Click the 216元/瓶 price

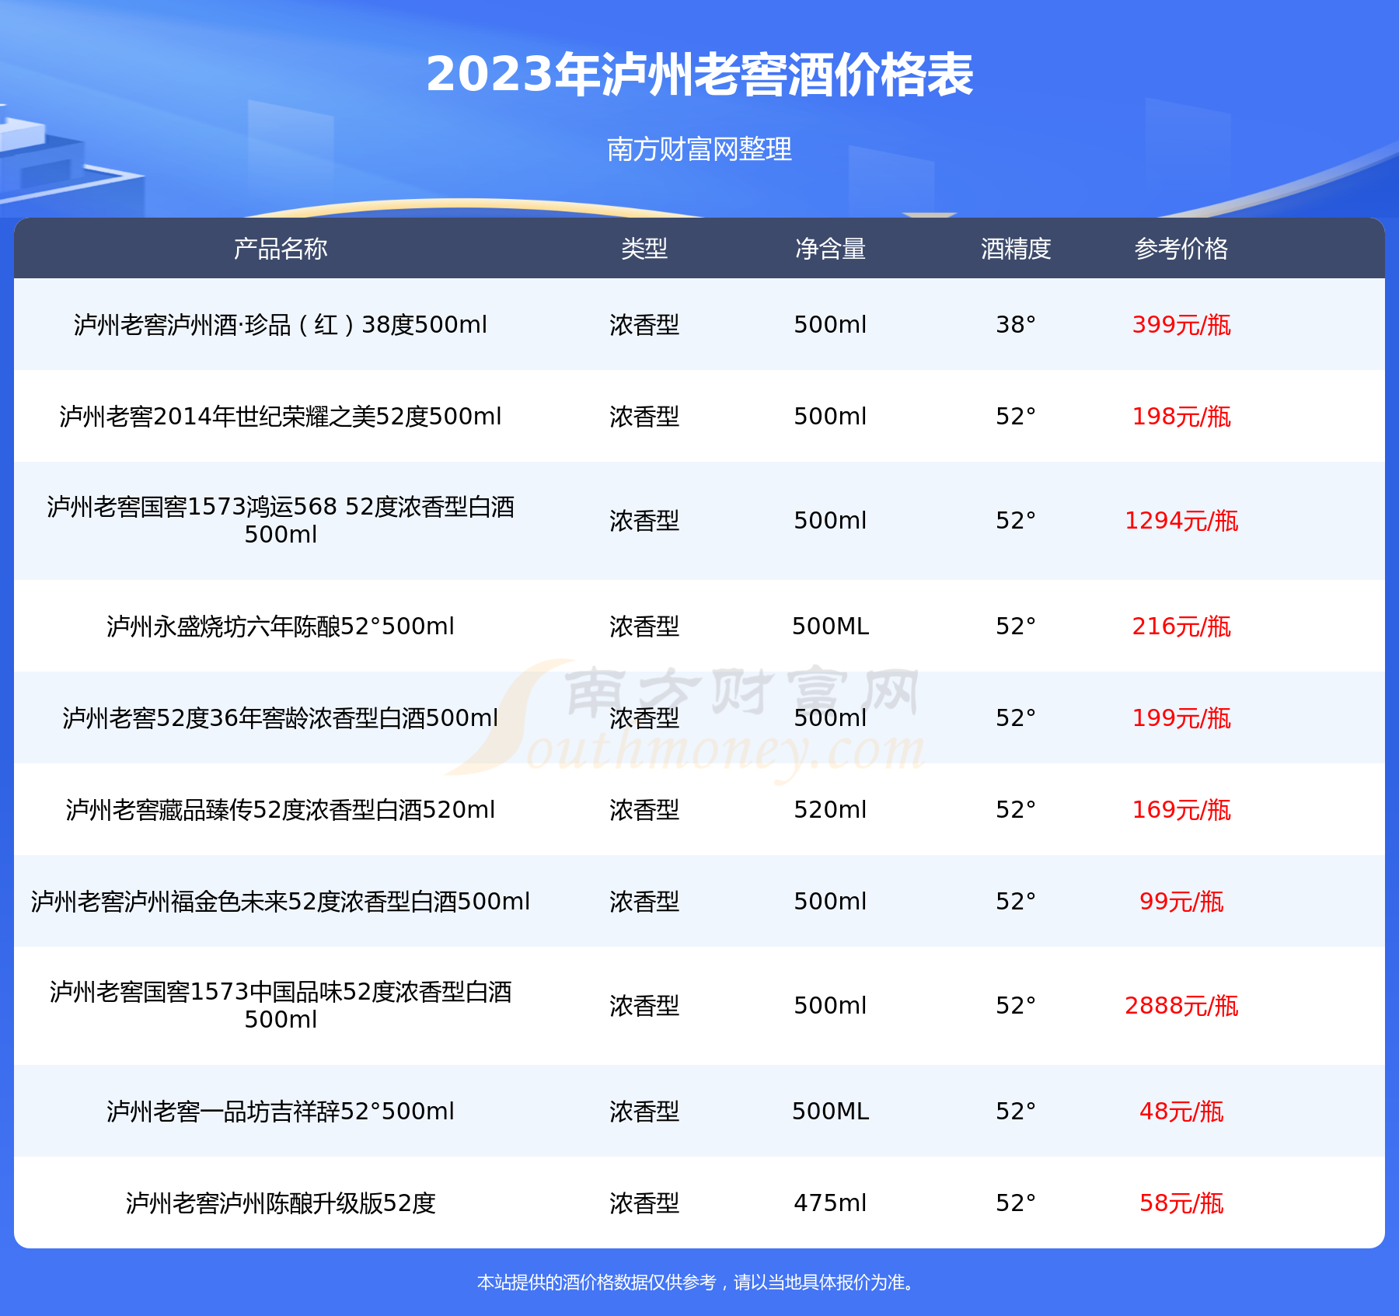(x=1181, y=626)
